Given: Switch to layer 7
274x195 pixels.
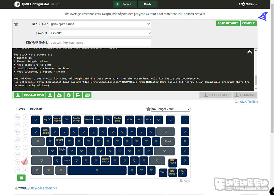Looking at the screenshot, I should pyautogui.click(x=26, y=117).
